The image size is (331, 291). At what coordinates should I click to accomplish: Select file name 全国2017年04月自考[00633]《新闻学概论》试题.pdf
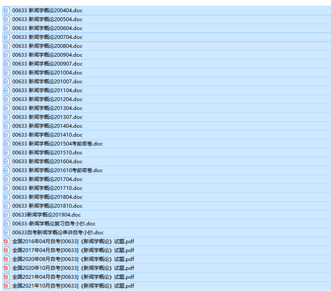pos(73,250)
